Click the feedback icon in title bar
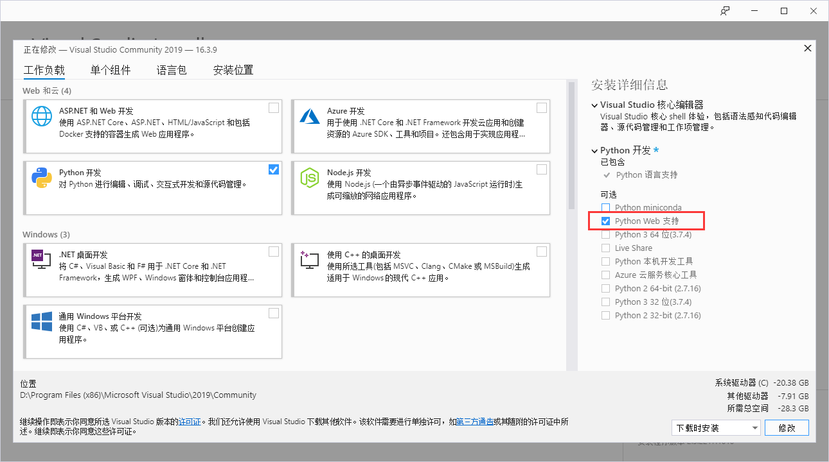 pyautogui.click(x=725, y=11)
